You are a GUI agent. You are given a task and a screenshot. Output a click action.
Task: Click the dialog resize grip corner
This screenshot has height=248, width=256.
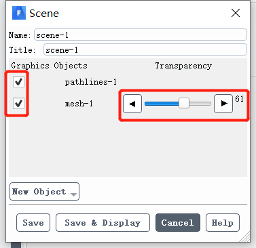[246, 238]
